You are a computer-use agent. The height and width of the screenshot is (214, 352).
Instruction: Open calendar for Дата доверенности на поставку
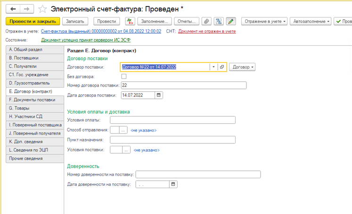point(173,184)
